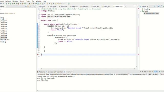Toggle Show Whitespace Characters button
The image size is (164, 92).
click(45, 4)
